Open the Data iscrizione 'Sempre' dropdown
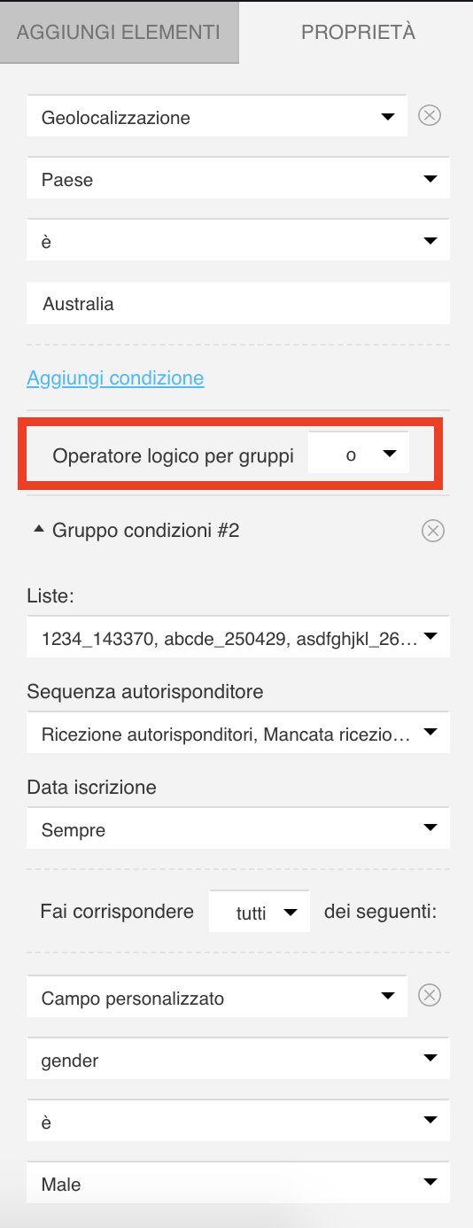Image resolution: width=473 pixels, height=1228 pixels. (238, 830)
